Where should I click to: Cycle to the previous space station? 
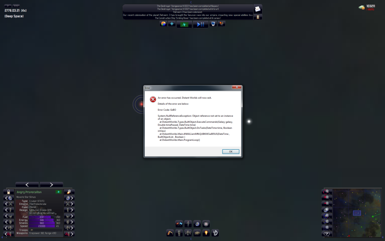click(9, 204)
